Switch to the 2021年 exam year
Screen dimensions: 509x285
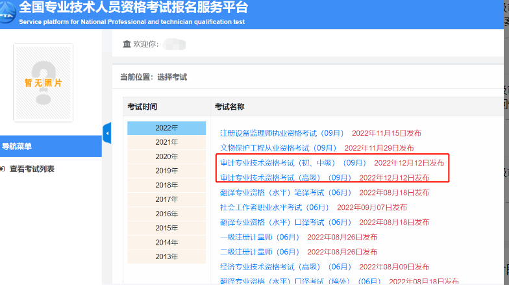(x=166, y=142)
